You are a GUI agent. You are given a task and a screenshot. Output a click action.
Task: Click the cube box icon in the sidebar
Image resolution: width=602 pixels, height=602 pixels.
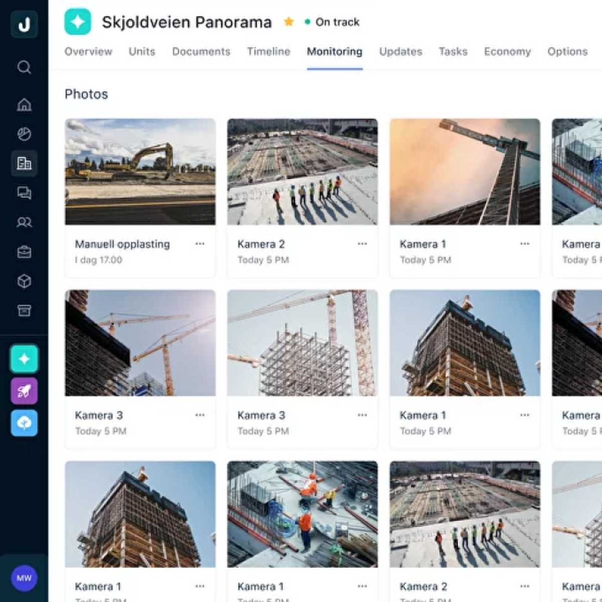(x=24, y=281)
